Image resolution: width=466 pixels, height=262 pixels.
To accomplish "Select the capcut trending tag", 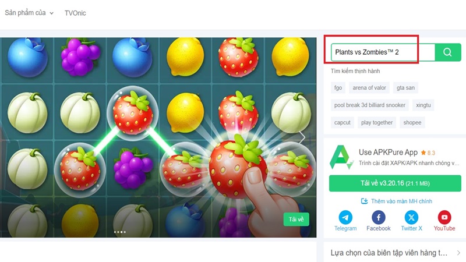I will (343, 122).
